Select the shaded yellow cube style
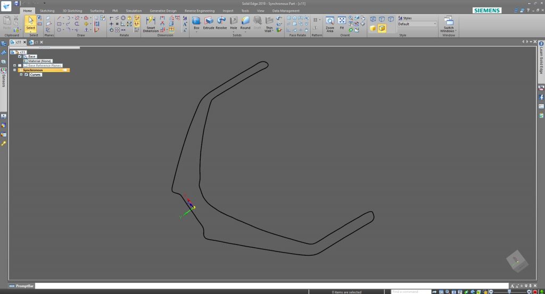 (373, 28)
